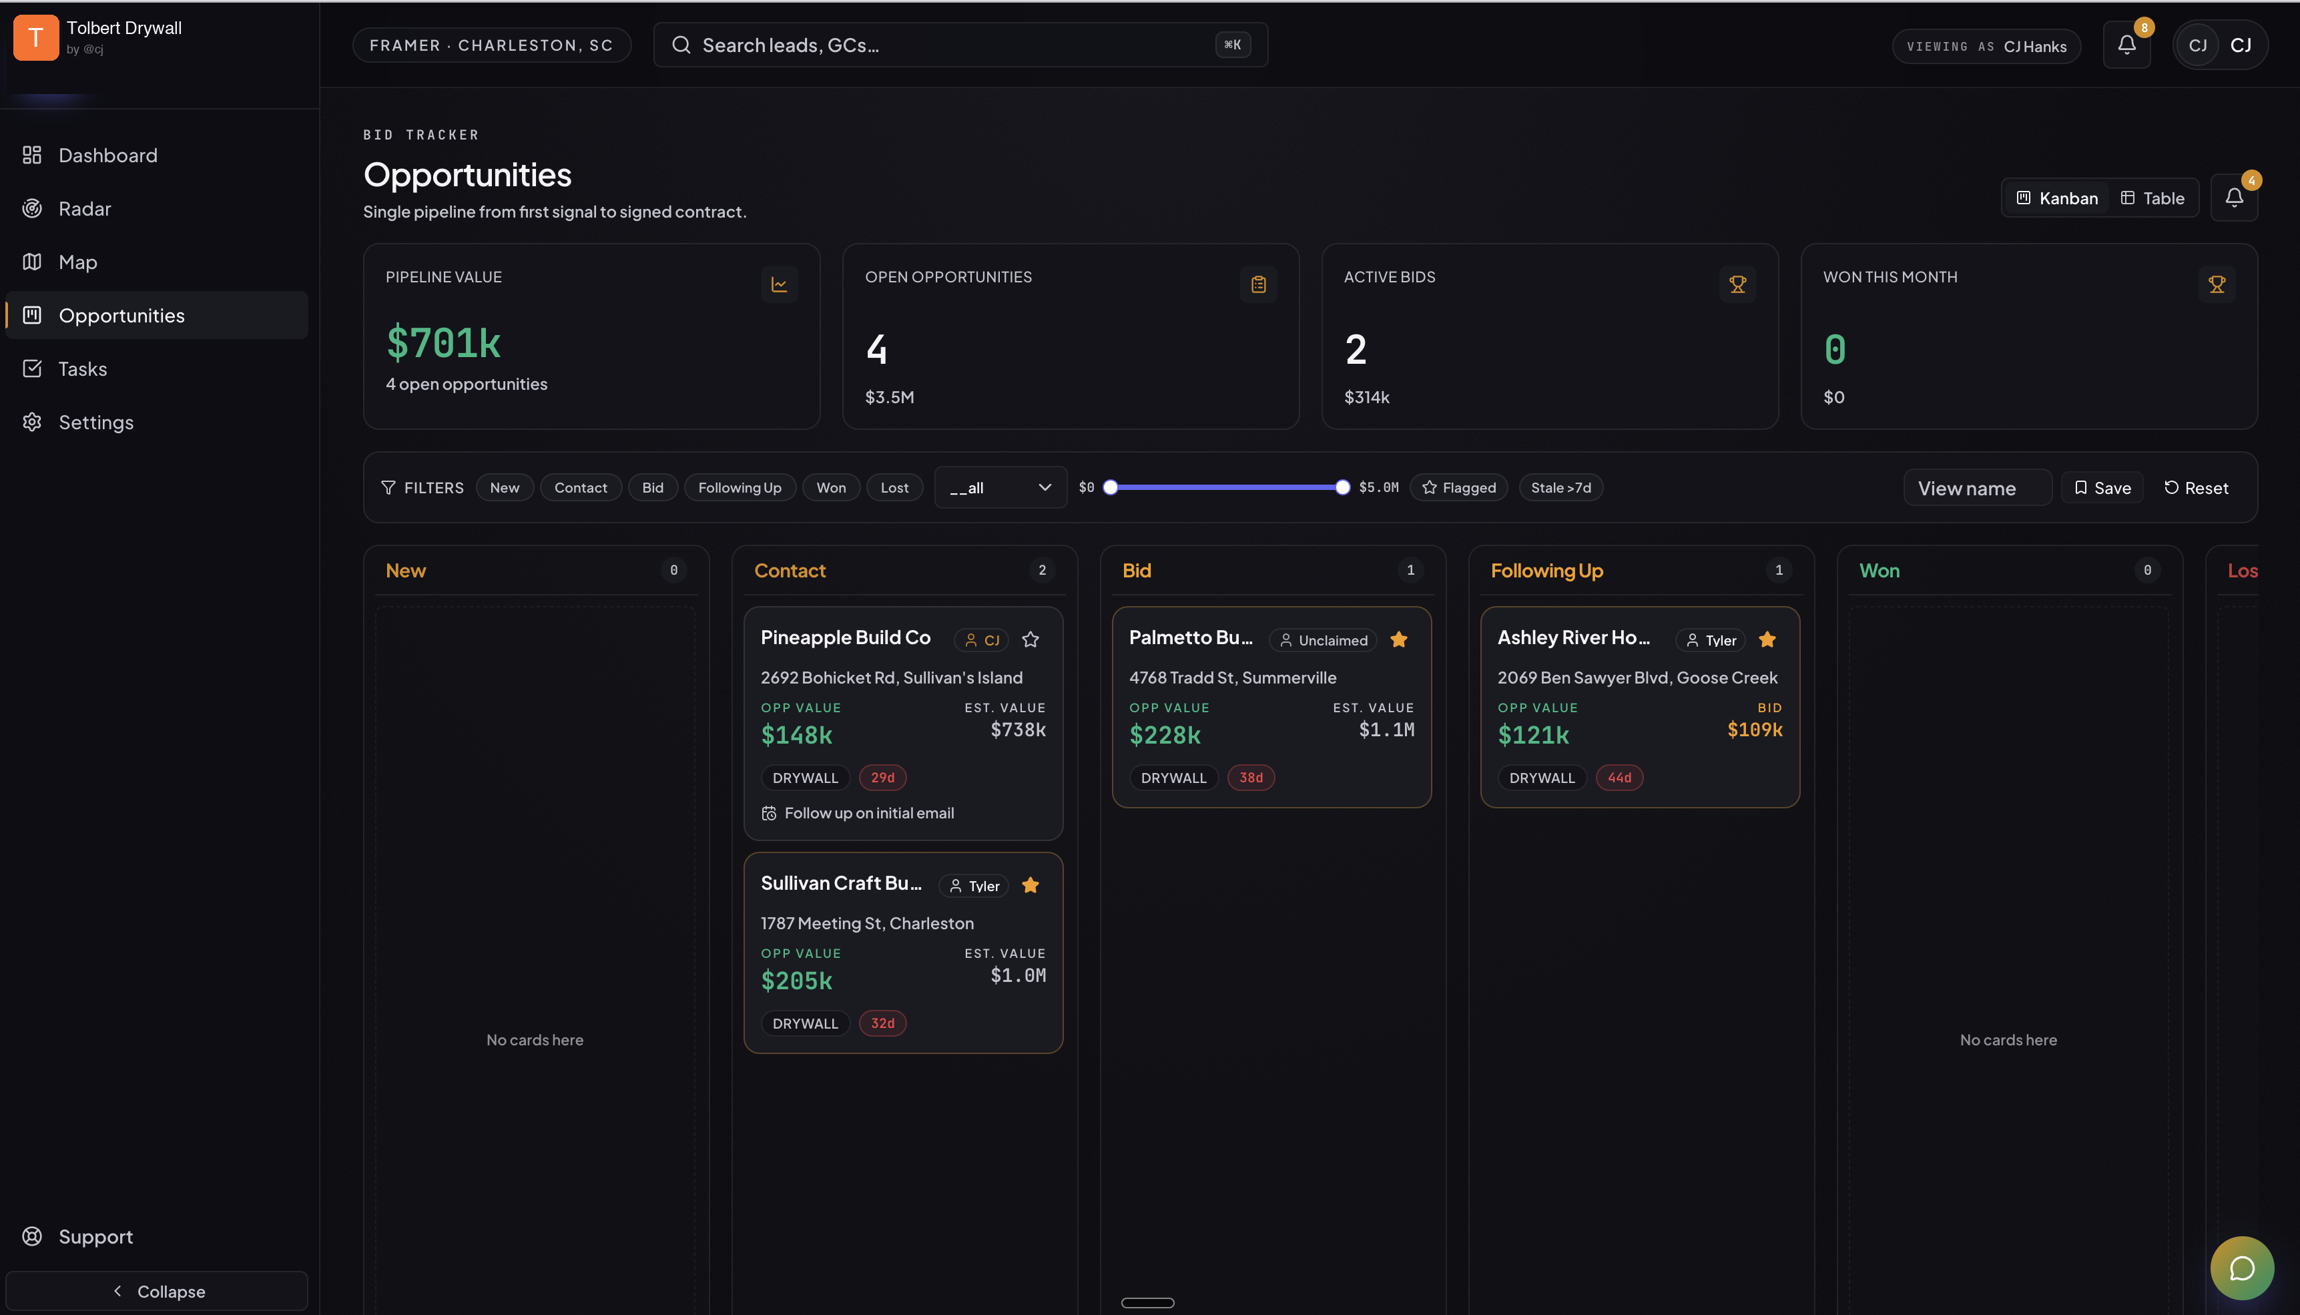
Task: Save the current view
Action: (2101, 488)
